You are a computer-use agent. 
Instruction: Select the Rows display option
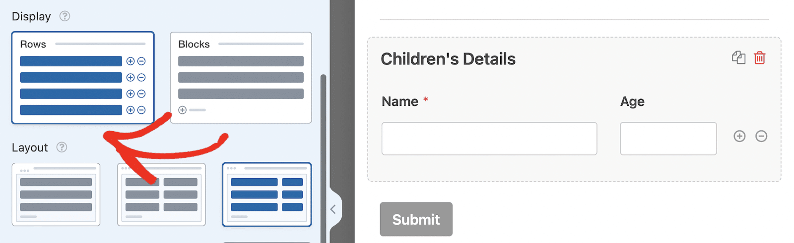click(x=83, y=78)
